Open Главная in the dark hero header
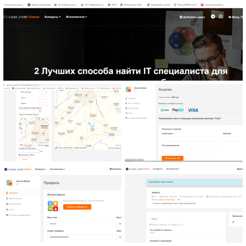 [34, 17]
